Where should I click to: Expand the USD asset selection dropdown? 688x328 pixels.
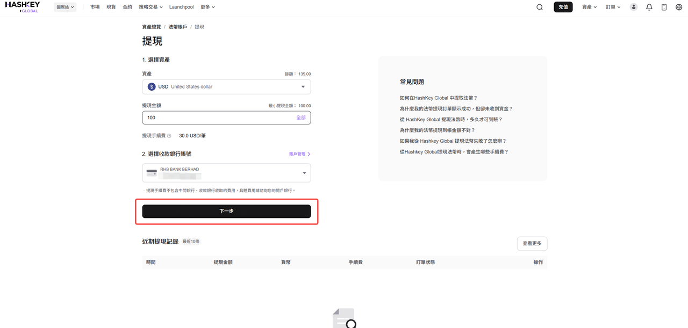pos(303,86)
